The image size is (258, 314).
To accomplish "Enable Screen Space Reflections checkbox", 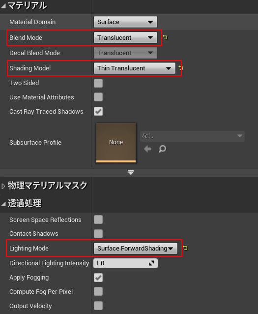I will coord(98,220).
